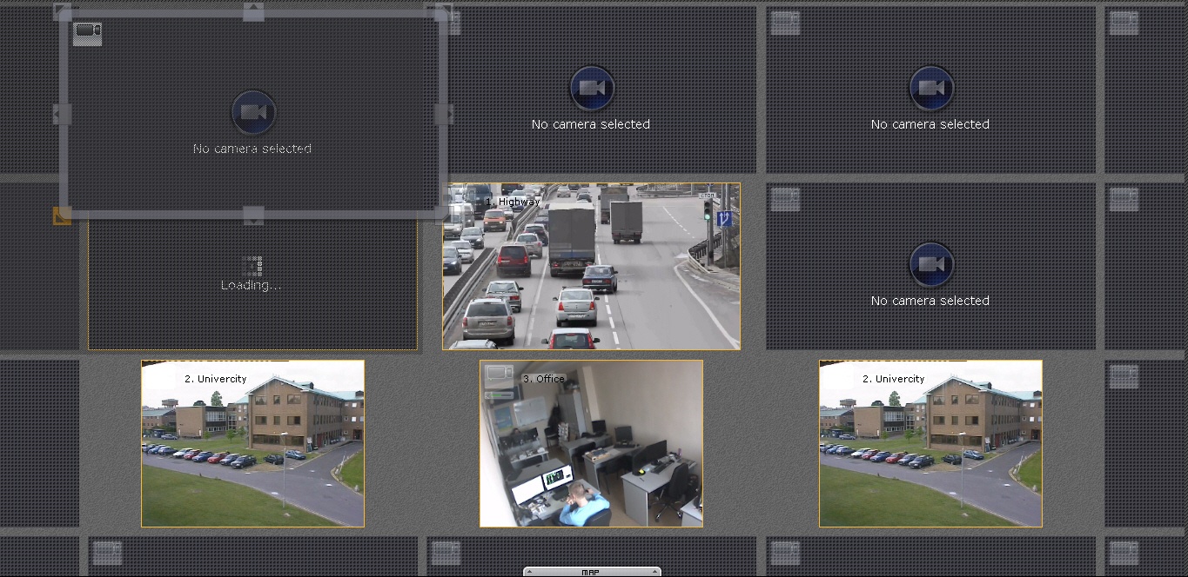Viewport: 1188px width, 577px height.
Task: Click 'No camera selected' right of Highway
Action: [x=930, y=301]
